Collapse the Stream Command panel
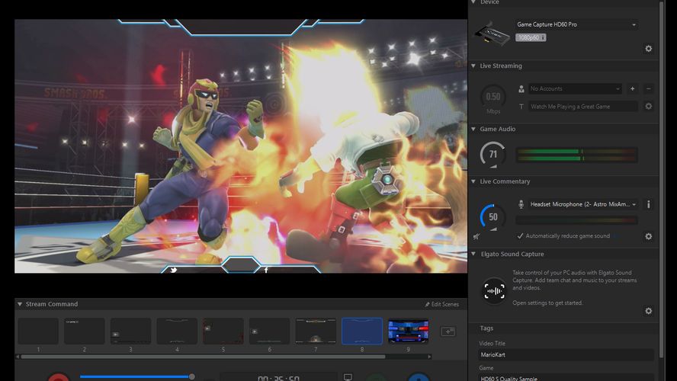The image size is (677, 381). click(21, 304)
